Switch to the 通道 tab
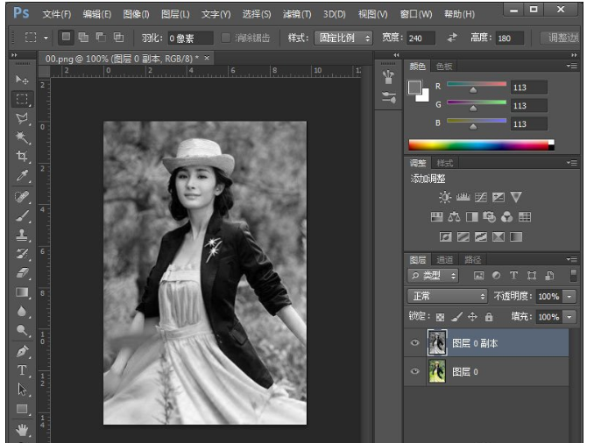Image resolution: width=594 pixels, height=443 pixels. click(x=445, y=260)
